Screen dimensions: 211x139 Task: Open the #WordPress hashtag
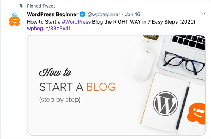click(76, 22)
